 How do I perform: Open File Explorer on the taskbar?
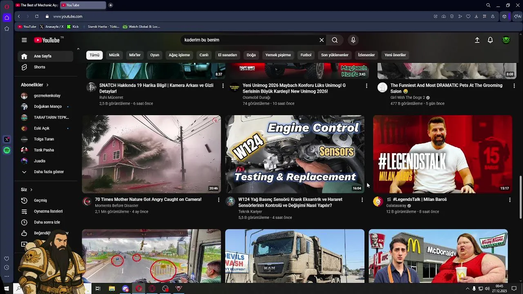(x=112, y=289)
